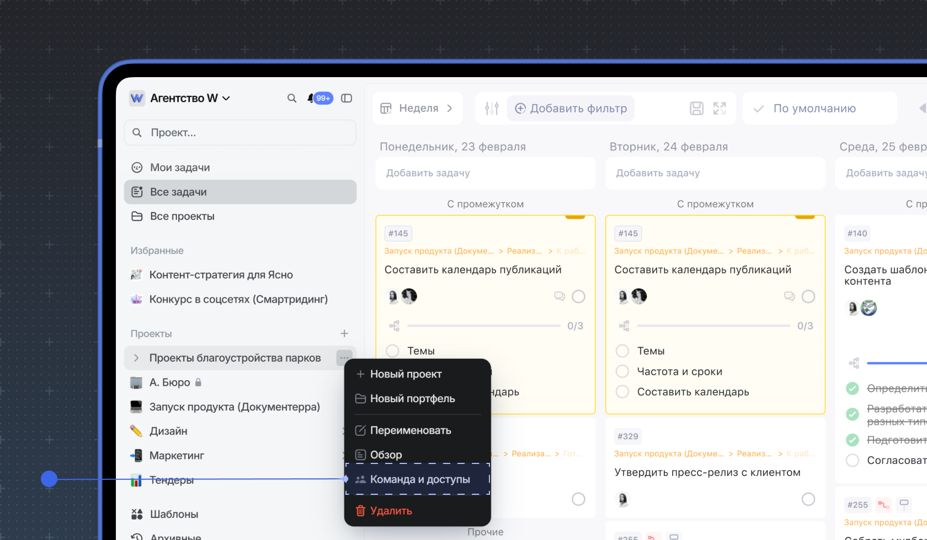This screenshot has width=927, height=540.
Task: Open Мои задачи in the sidebar
Action: [x=180, y=168]
